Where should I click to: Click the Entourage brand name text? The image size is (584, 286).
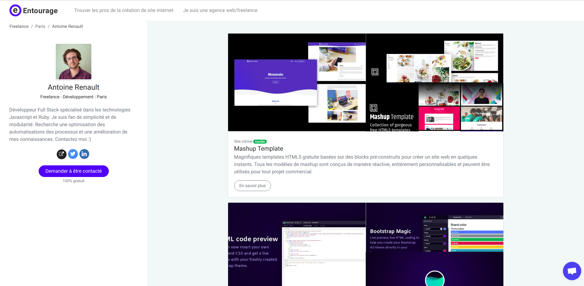point(40,11)
